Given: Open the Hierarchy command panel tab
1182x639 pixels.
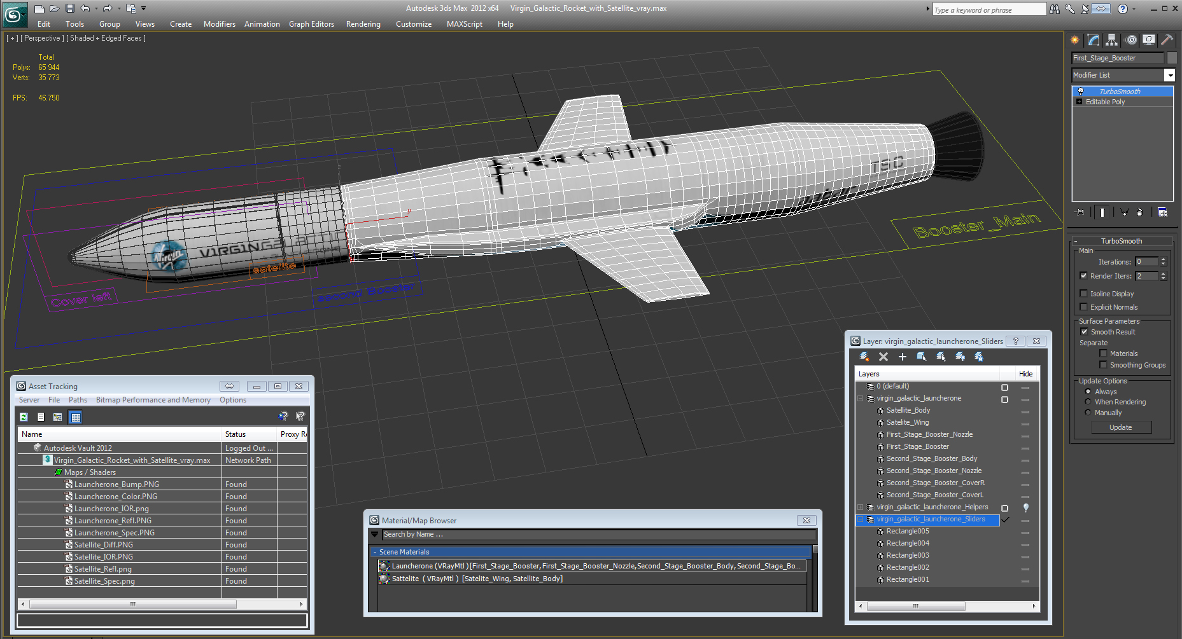Looking at the screenshot, I should [x=1112, y=40].
